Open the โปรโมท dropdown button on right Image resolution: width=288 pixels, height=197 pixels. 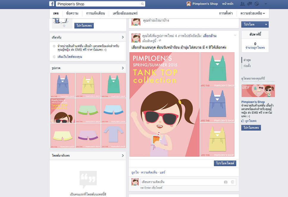pyautogui.click(x=255, y=24)
